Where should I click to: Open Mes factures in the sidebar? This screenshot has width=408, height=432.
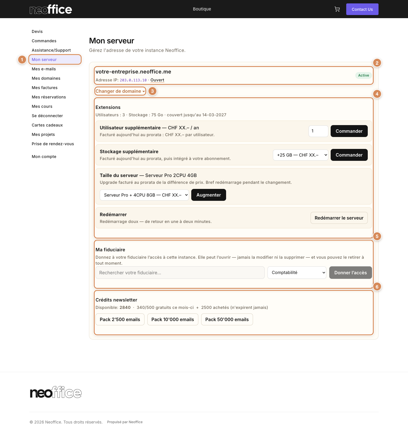44,88
